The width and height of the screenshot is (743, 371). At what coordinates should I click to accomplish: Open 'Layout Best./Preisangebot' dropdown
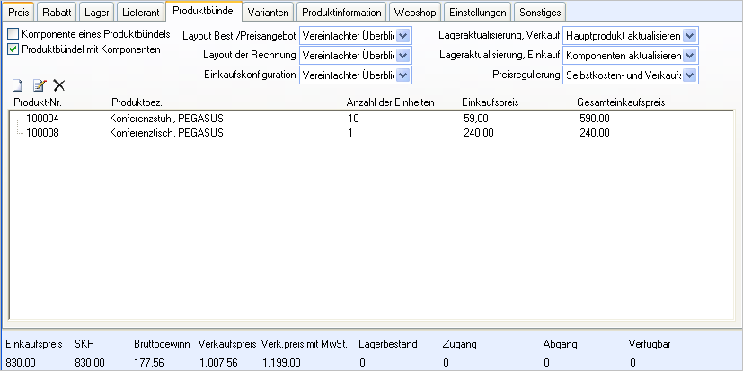pos(402,36)
